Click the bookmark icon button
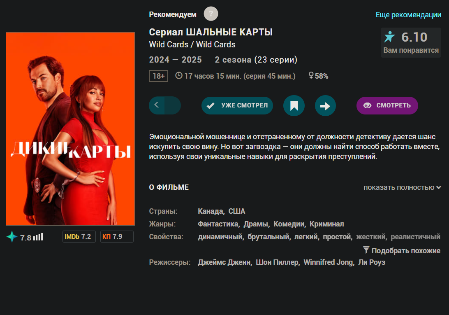449x315 pixels. 294,105
